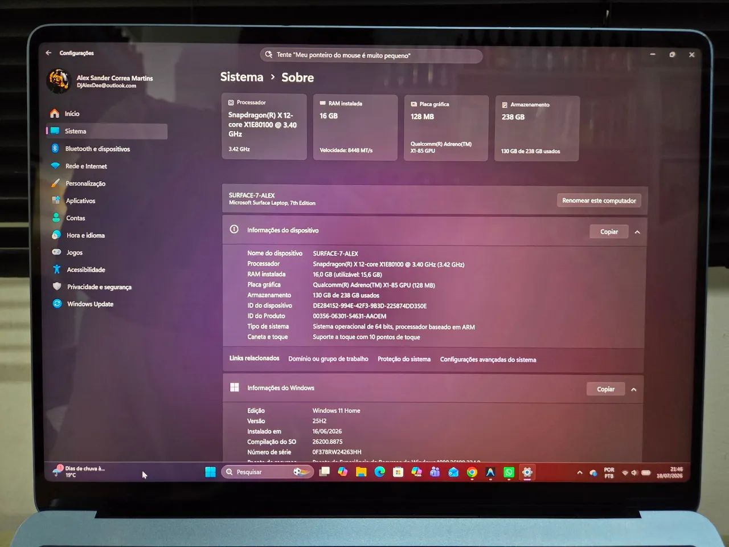Click the install date 16/06/2026
This screenshot has height=547, width=729.
(327, 431)
